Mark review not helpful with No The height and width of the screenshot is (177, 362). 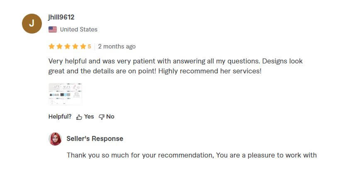click(110, 116)
